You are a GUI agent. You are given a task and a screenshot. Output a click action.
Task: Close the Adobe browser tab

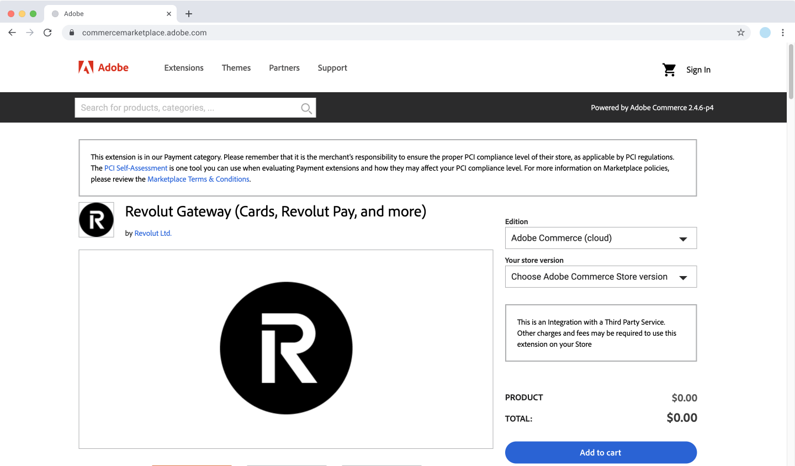pyautogui.click(x=169, y=14)
